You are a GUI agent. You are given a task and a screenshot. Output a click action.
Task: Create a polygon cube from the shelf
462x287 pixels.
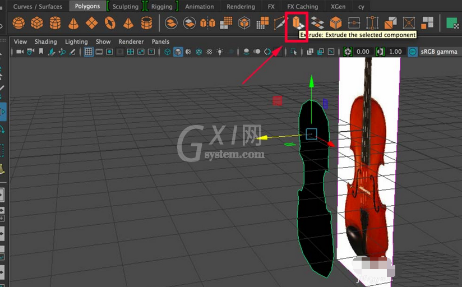coord(37,22)
